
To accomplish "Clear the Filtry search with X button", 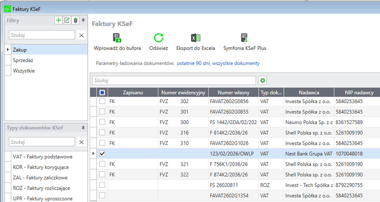I will tap(81, 35).
